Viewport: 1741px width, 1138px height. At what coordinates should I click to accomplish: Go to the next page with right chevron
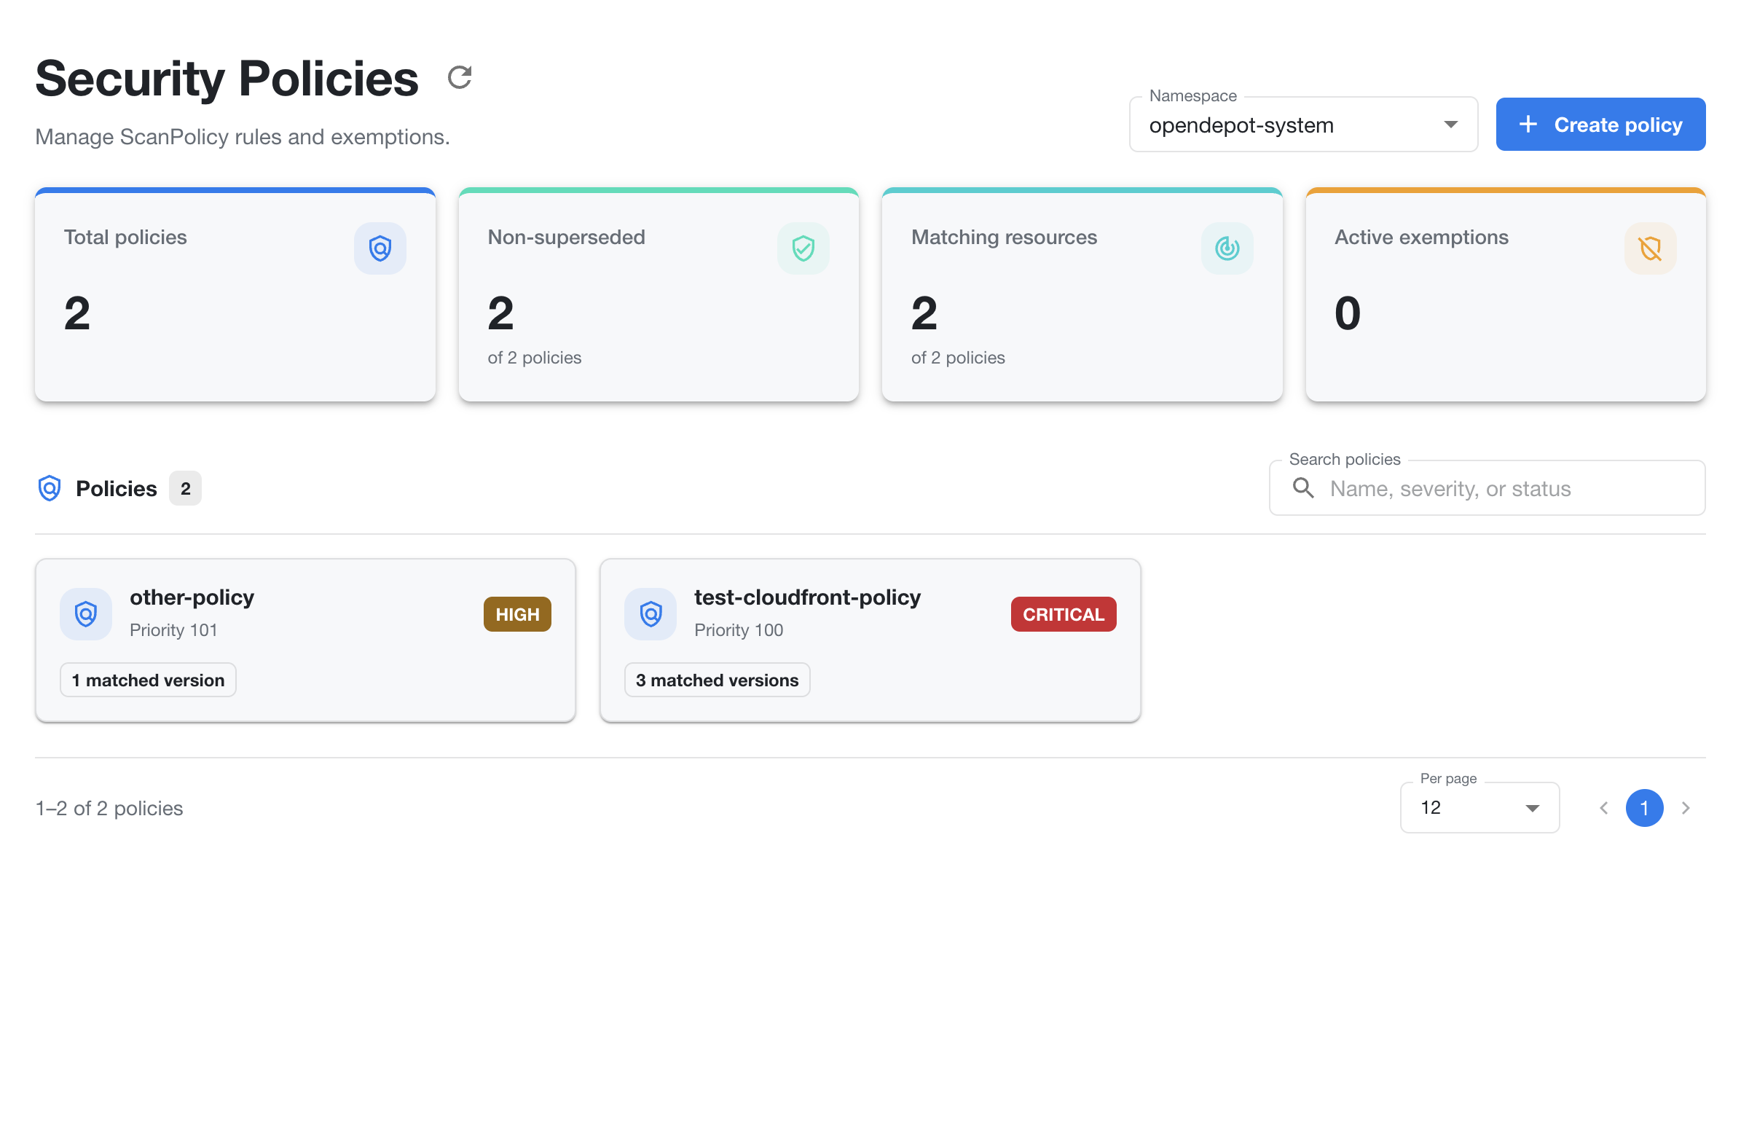point(1686,808)
